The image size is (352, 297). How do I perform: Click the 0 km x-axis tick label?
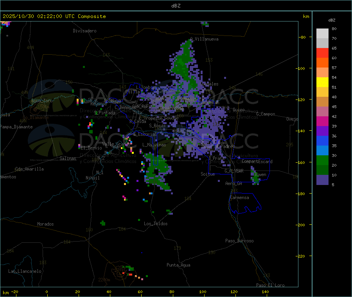point(47,292)
